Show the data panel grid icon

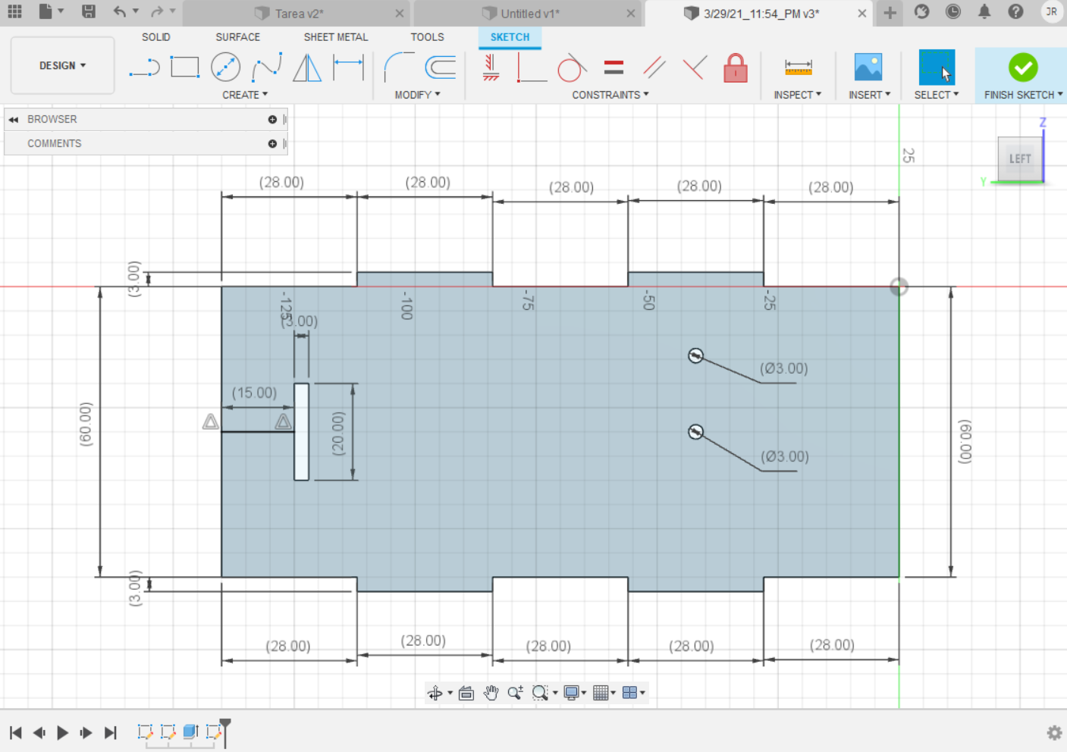click(x=14, y=11)
